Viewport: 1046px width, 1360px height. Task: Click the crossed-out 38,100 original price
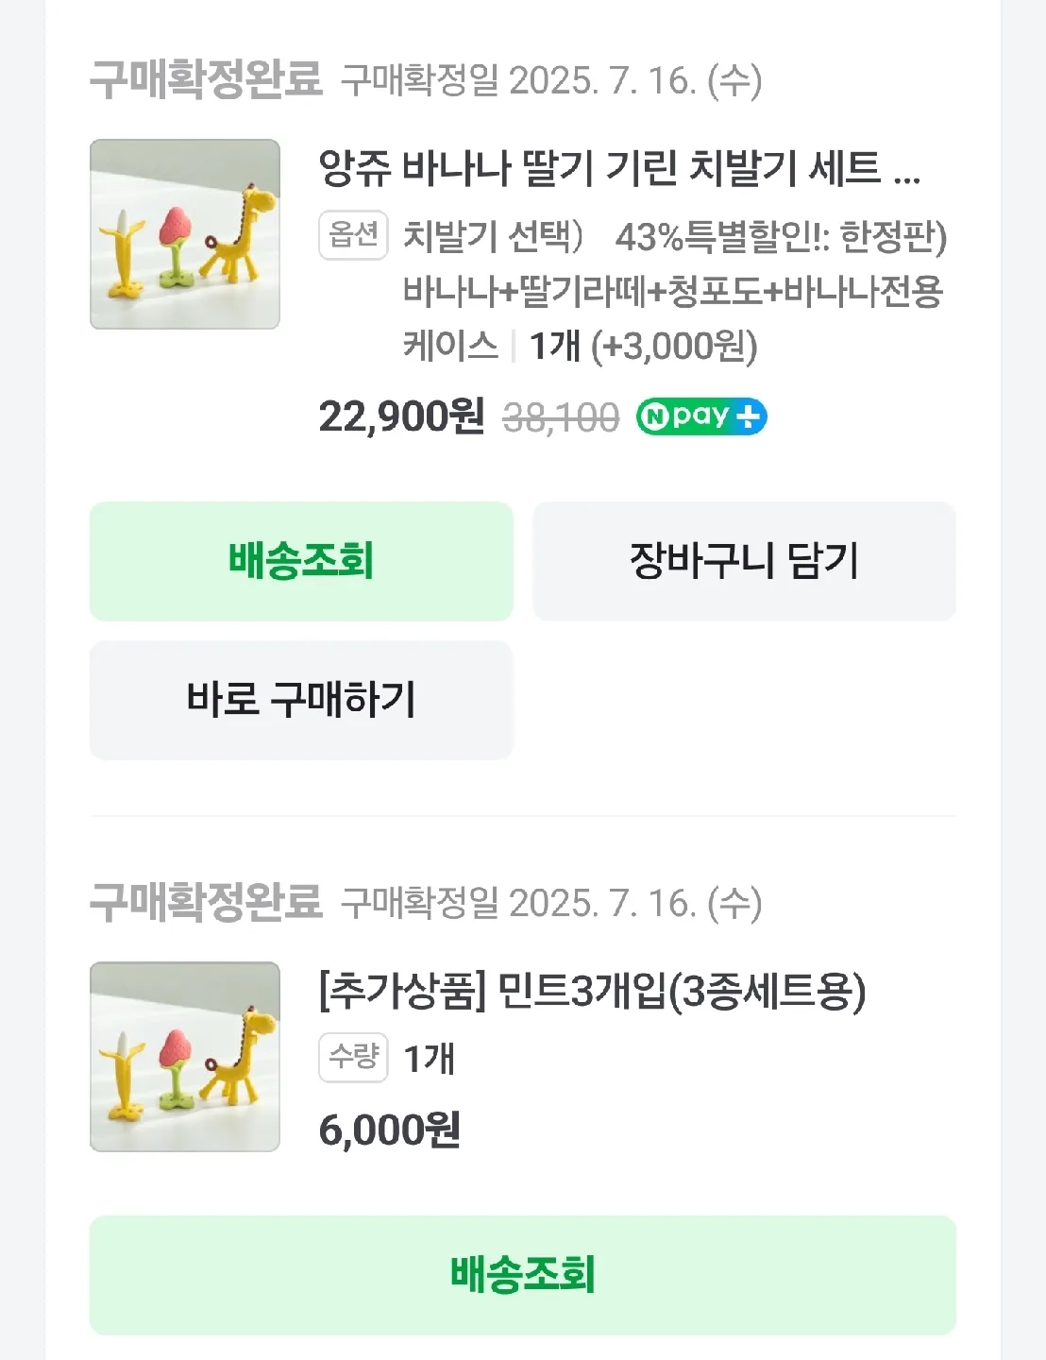tap(561, 417)
